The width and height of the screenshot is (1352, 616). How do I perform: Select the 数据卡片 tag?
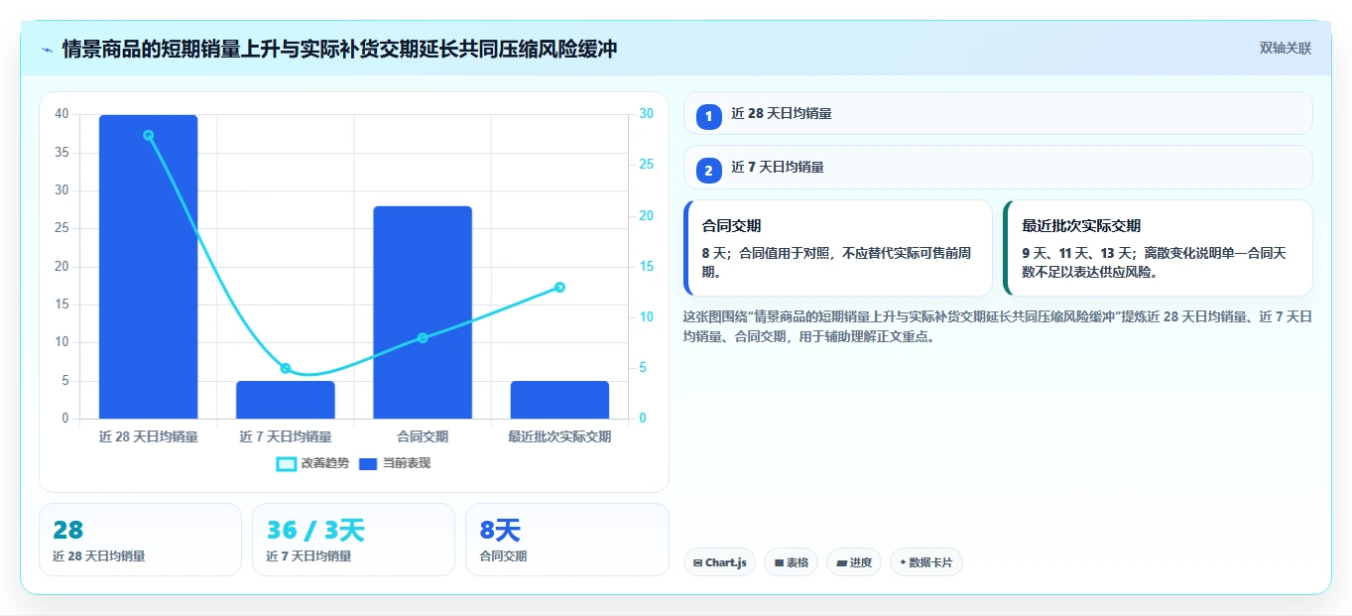[x=925, y=562]
